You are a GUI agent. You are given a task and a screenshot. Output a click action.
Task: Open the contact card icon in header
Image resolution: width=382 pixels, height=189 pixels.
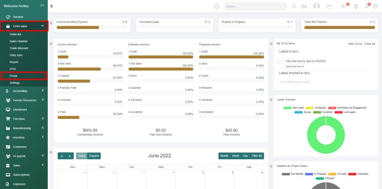(304, 6)
